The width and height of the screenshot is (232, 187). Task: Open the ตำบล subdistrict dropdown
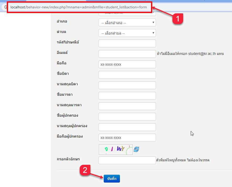pos(127,33)
